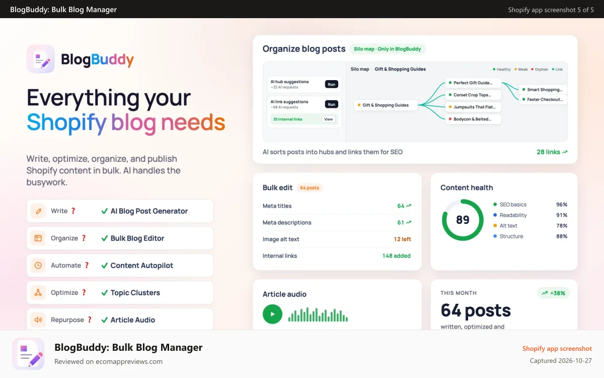This screenshot has height=378, width=604.
Task: Click the Topic Clusters label
Action: (x=135, y=293)
